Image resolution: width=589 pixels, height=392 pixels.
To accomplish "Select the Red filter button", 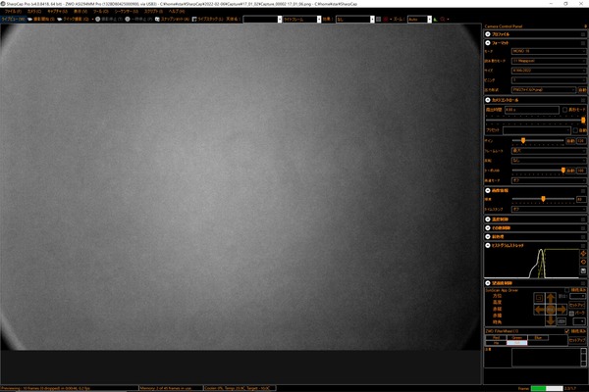I will (496, 337).
